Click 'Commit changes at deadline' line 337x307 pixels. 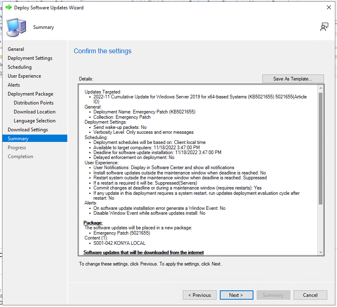coord(177,188)
